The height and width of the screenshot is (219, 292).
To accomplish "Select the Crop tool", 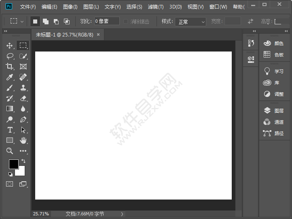I will pos(10,67).
